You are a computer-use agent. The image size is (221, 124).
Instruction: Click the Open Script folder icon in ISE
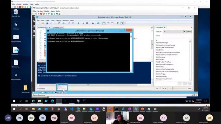click(43, 23)
